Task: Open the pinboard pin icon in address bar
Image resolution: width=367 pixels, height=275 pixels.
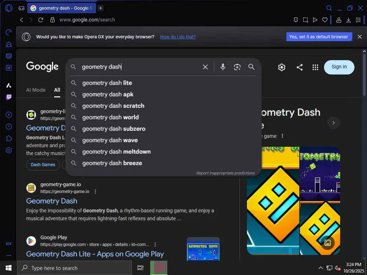Action: point(296,20)
